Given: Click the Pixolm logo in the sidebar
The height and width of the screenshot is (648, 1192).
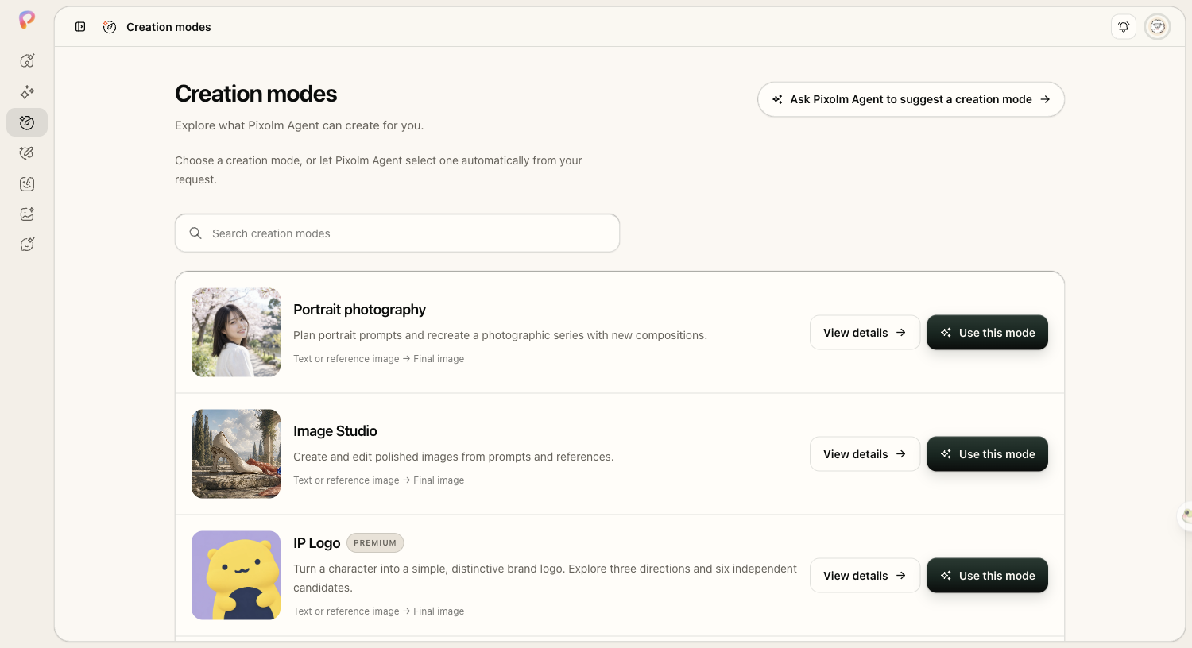Looking at the screenshot, I should point(27,20).
